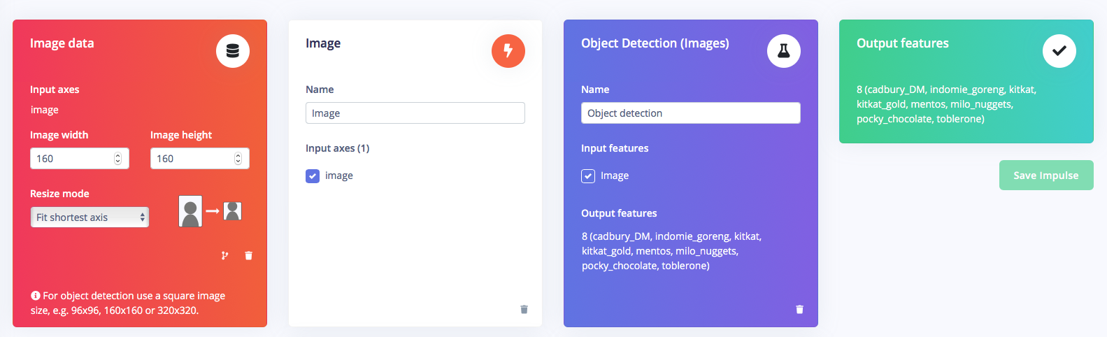Uncheck the image input axis checkbox
1107x337 pixels.
pyautogui.click(x=313, y=176)
